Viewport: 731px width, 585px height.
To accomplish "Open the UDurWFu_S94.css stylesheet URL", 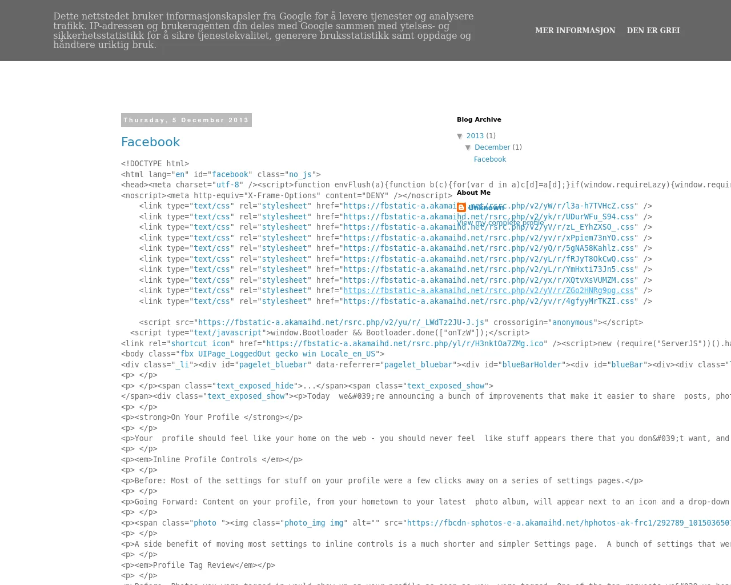I will coord(489,217).
